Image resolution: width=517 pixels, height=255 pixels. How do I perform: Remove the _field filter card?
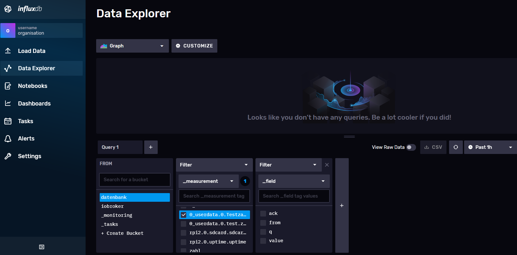point(327,165)
